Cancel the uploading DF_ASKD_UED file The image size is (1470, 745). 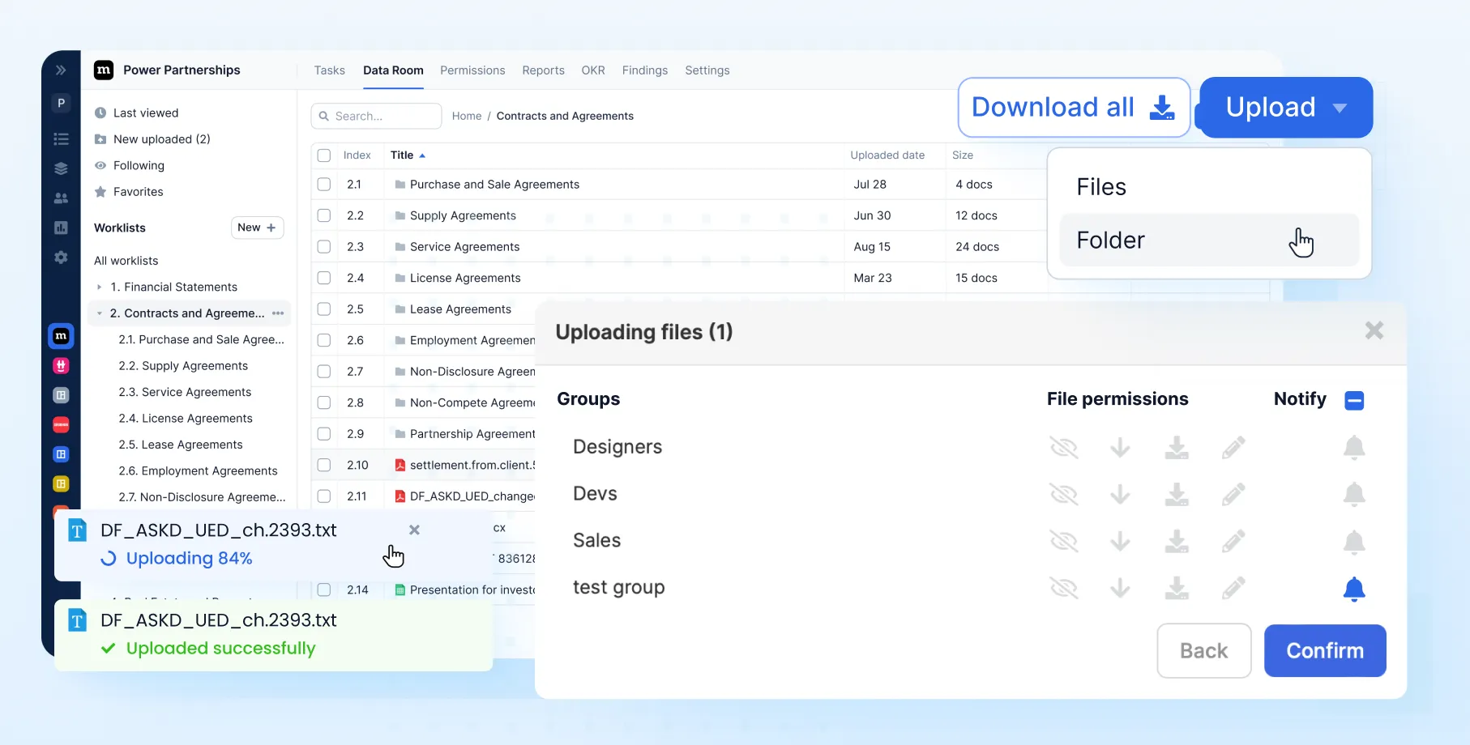tap(414, 530)
